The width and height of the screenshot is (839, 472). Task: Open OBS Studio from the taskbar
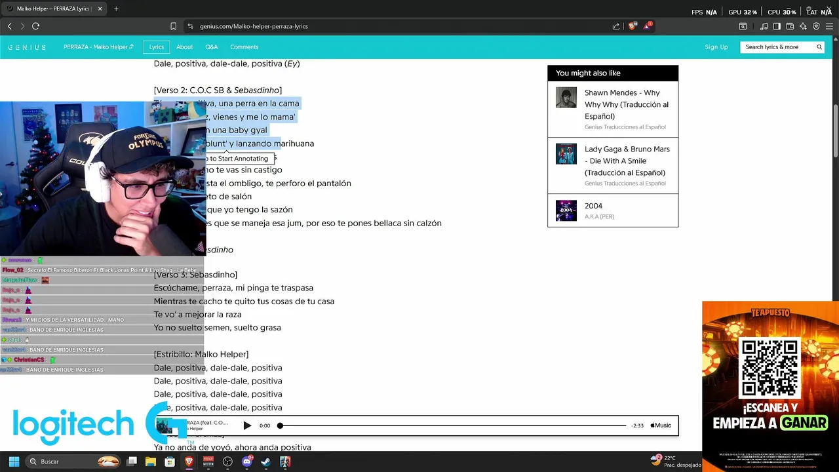tap(227, 462)
